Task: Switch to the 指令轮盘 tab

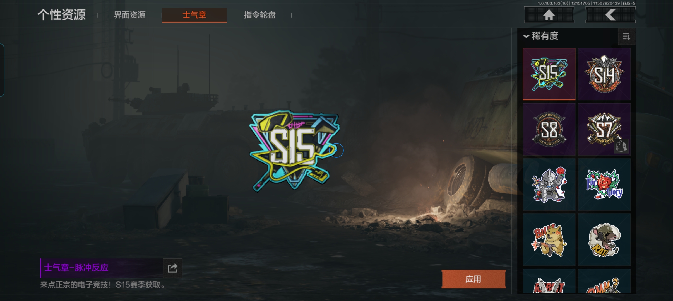Action: coord(260,15)
